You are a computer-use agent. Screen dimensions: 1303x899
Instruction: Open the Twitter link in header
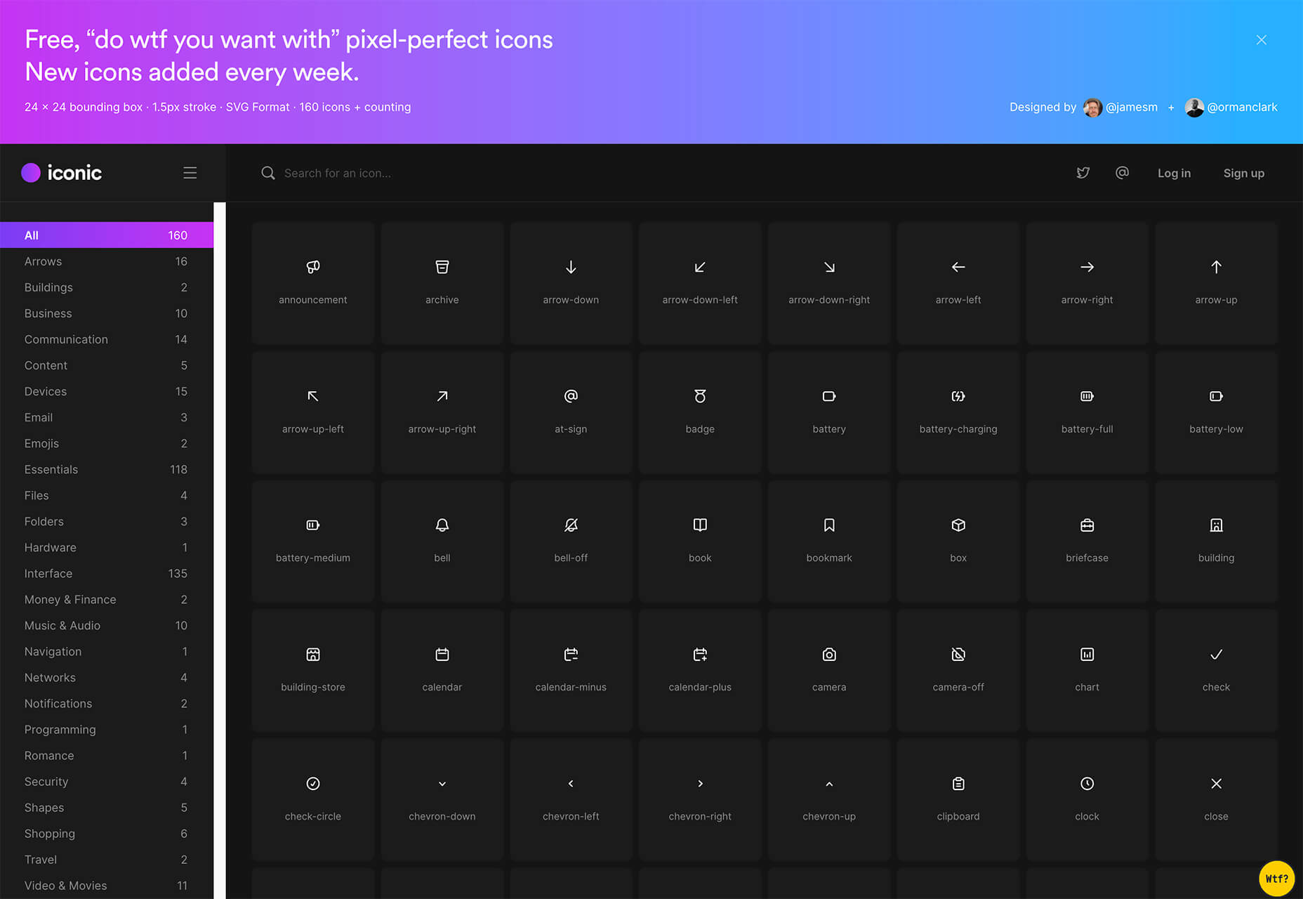click(1083, 173)
